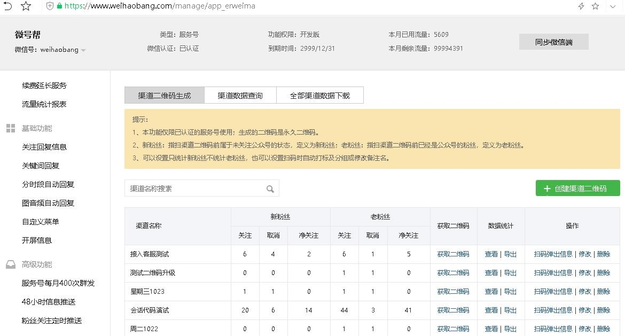Image resolution: width=625 pixels, height=336 pixels.
Task: Open the address bar dropdown chevron
Action: point(613,6)
